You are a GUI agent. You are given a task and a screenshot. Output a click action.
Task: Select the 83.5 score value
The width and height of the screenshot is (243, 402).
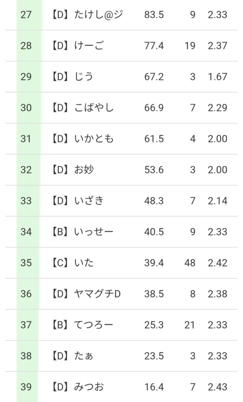tap(154, 15)
